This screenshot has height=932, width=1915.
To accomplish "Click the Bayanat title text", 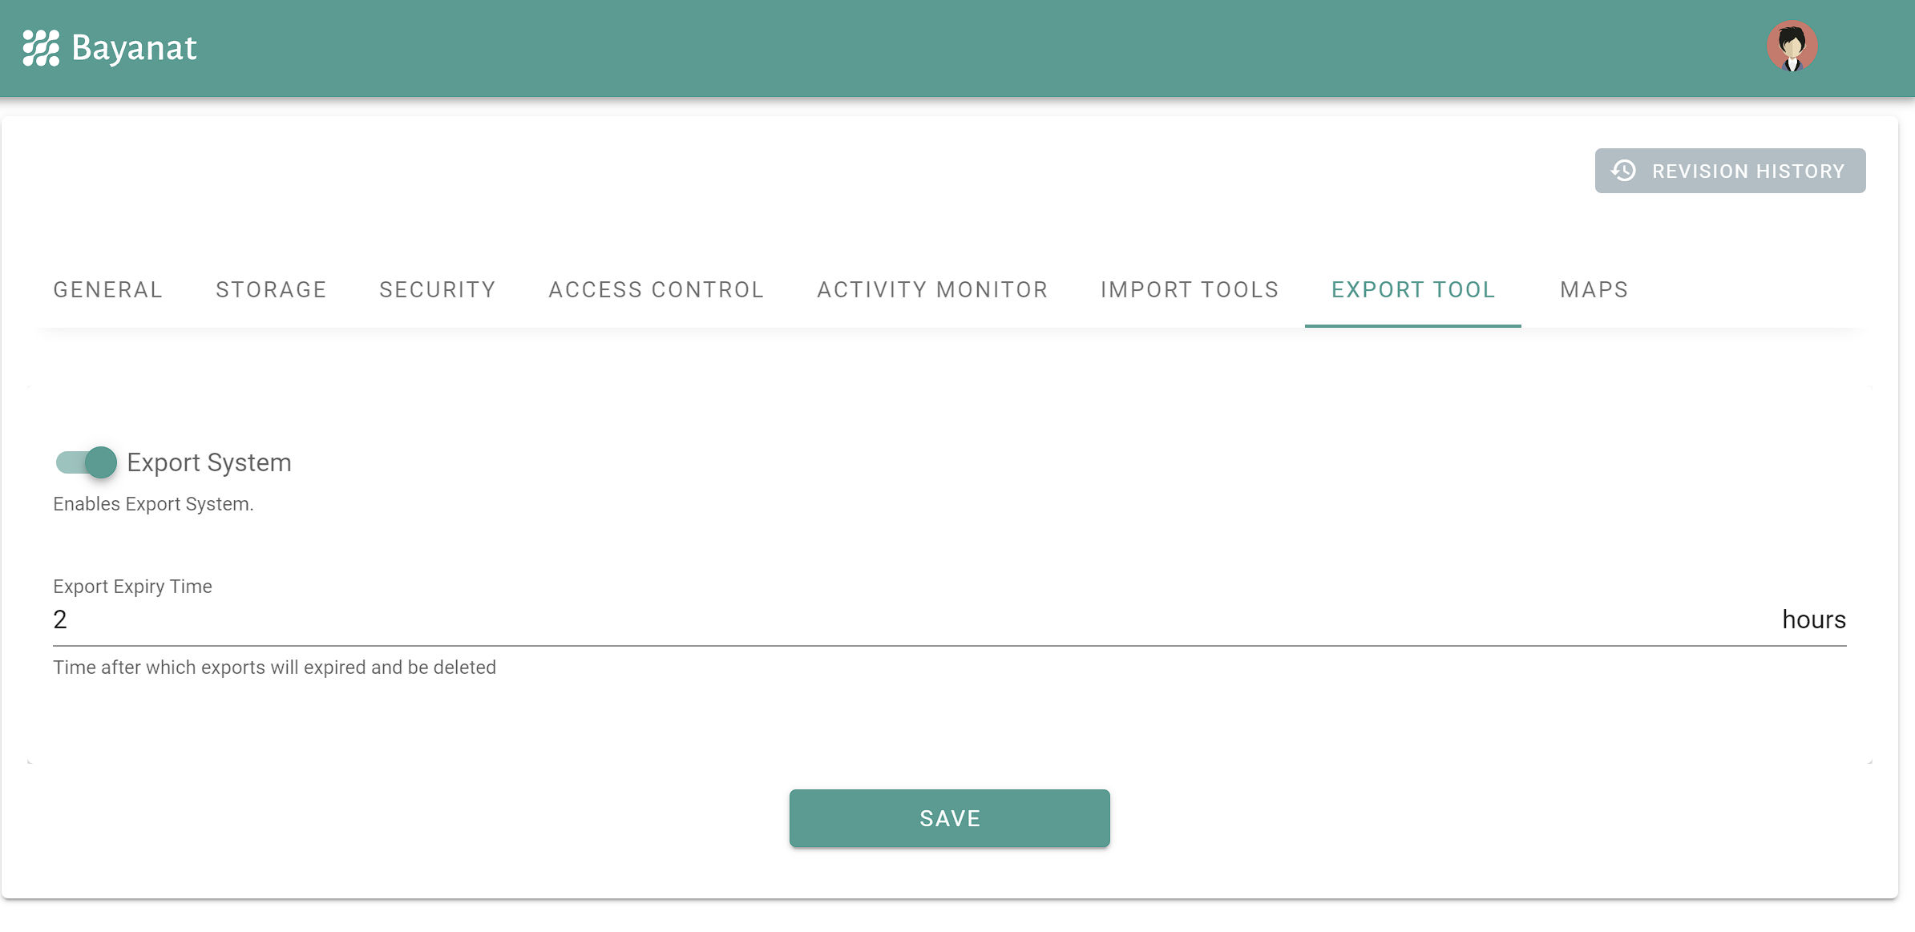I will click(134, 48).
